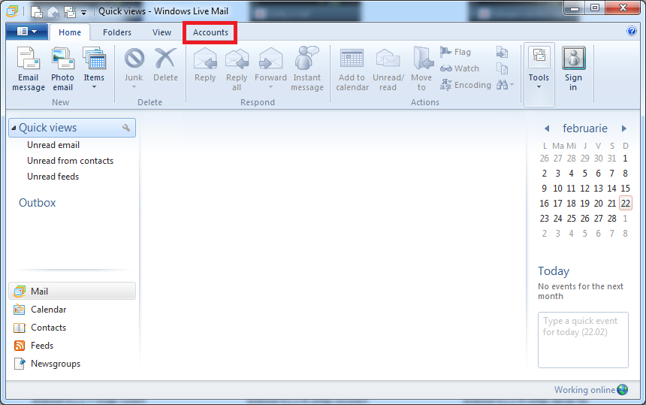This screenshot has width=646, height=405.
Task: Click the Help question mark icon
Action: click(632, 32)
